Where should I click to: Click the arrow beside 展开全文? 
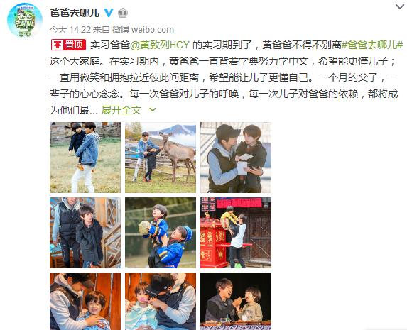(x=153, y=110)
